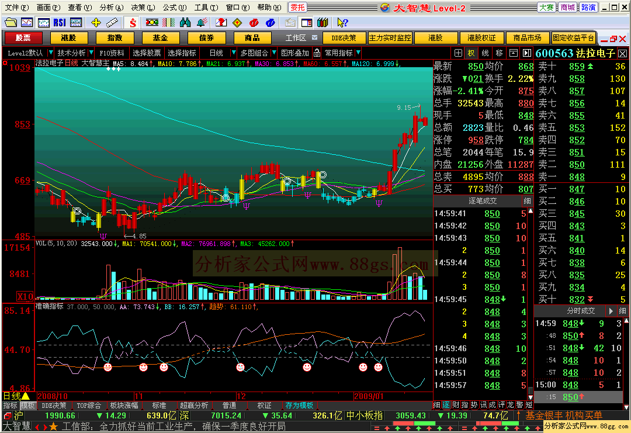Open the 公式 menu

pyautogui.click(x=174, y=7)
